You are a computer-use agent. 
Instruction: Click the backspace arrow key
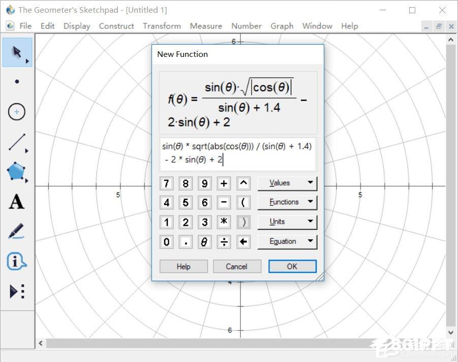point(243,242)
